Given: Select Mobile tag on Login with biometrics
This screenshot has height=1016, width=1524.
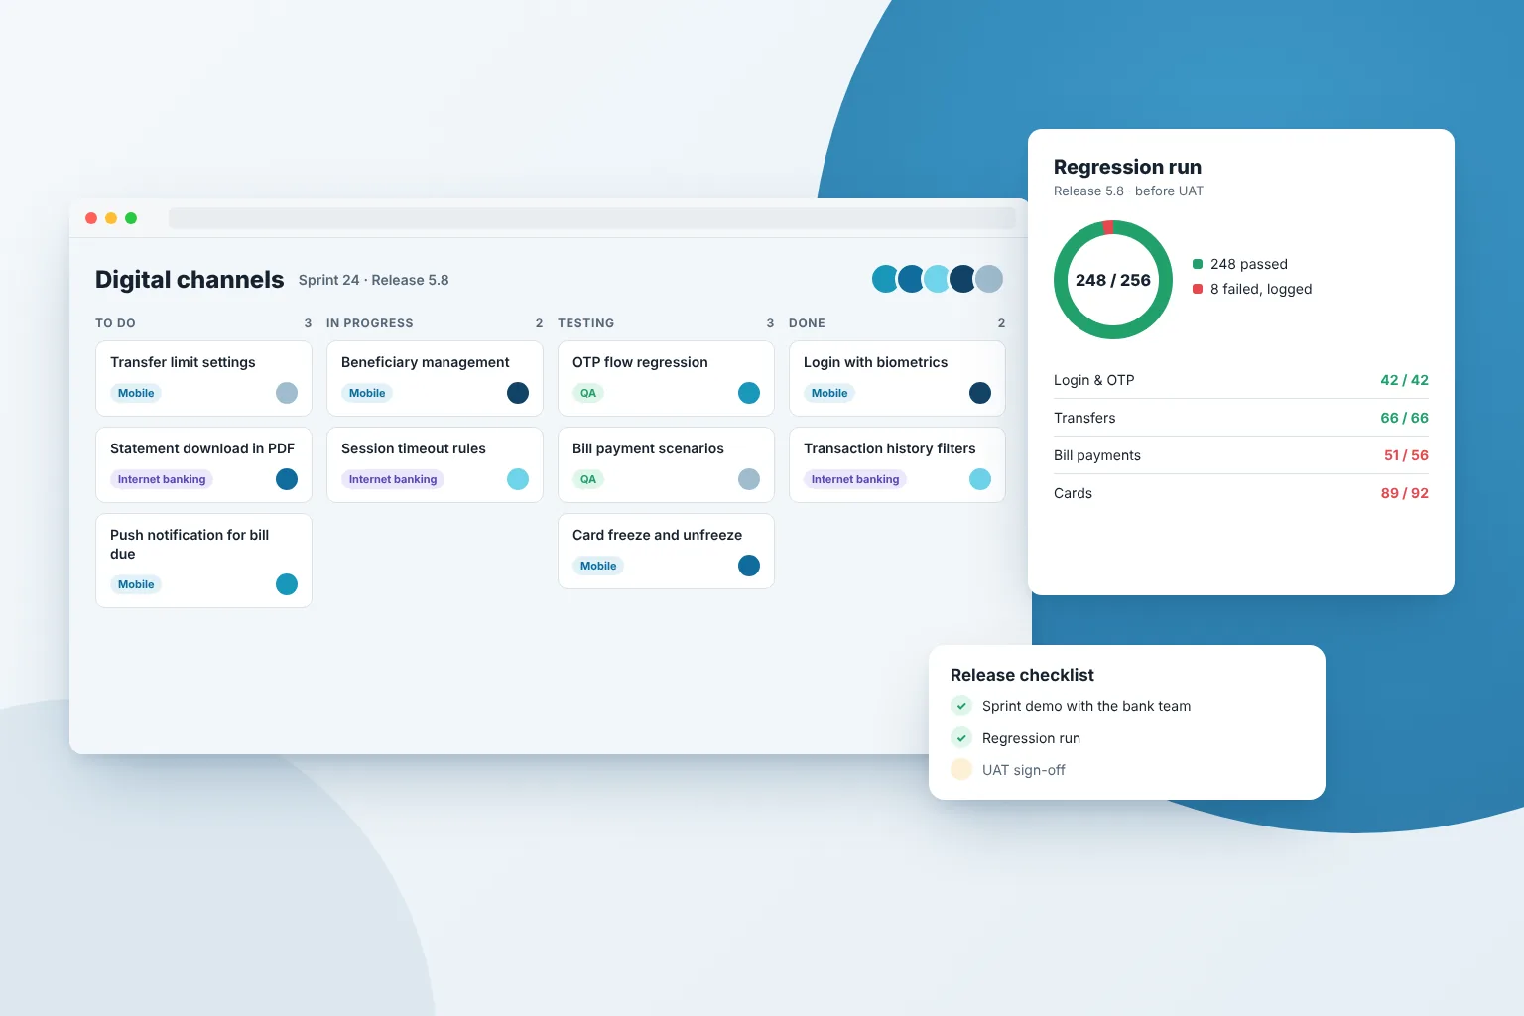Looking at the screenshot, I should [x=829, y=393].
